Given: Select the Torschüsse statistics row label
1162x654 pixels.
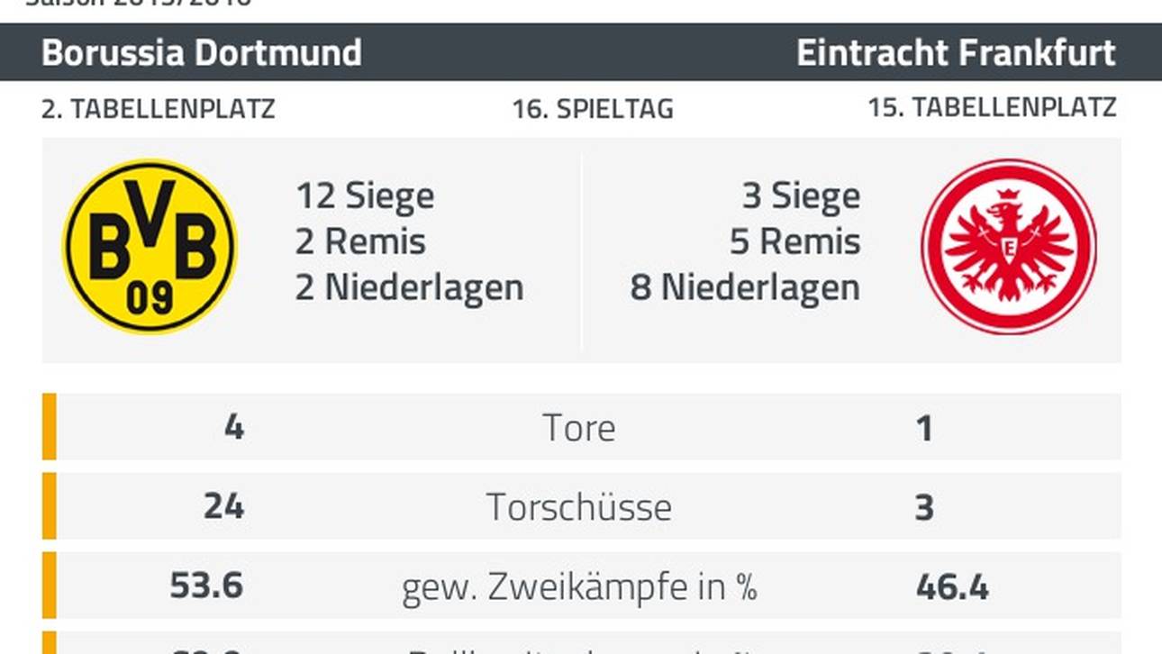Looking at the screenshot, I should pyautogui.click(x=579, y=506).
